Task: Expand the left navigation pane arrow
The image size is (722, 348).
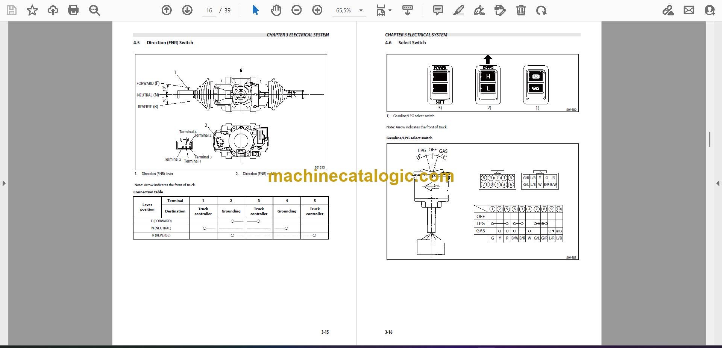Action: coord(4,183)
